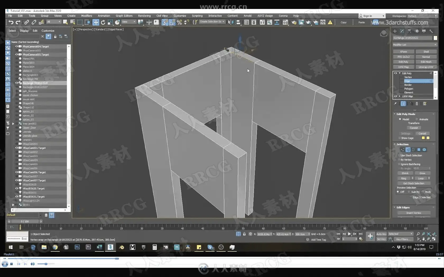Click the Commit button

coord(414,128)
